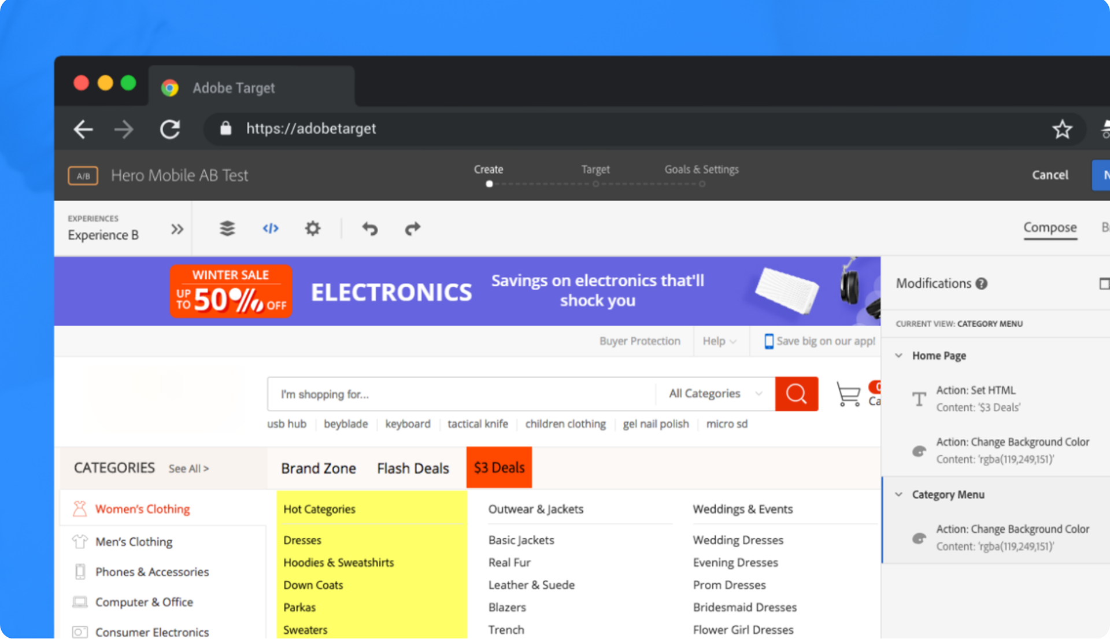
Task: Click the Basic Jackets link
Action: pyautogui.click(x=521, y=540)
